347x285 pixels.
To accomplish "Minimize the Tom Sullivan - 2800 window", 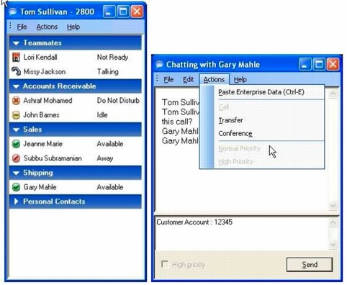I will [109, 12].
